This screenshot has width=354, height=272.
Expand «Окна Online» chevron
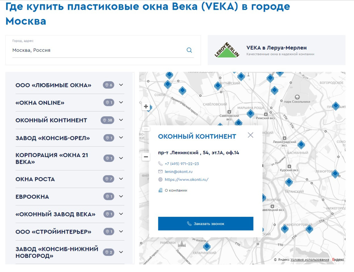pos(121,103)
